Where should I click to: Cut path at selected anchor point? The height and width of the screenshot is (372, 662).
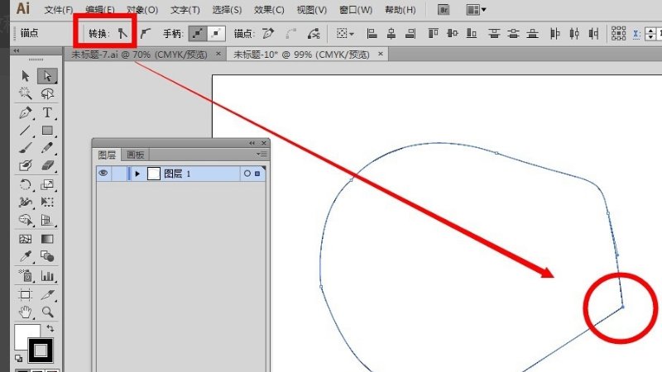pos(314,33)
